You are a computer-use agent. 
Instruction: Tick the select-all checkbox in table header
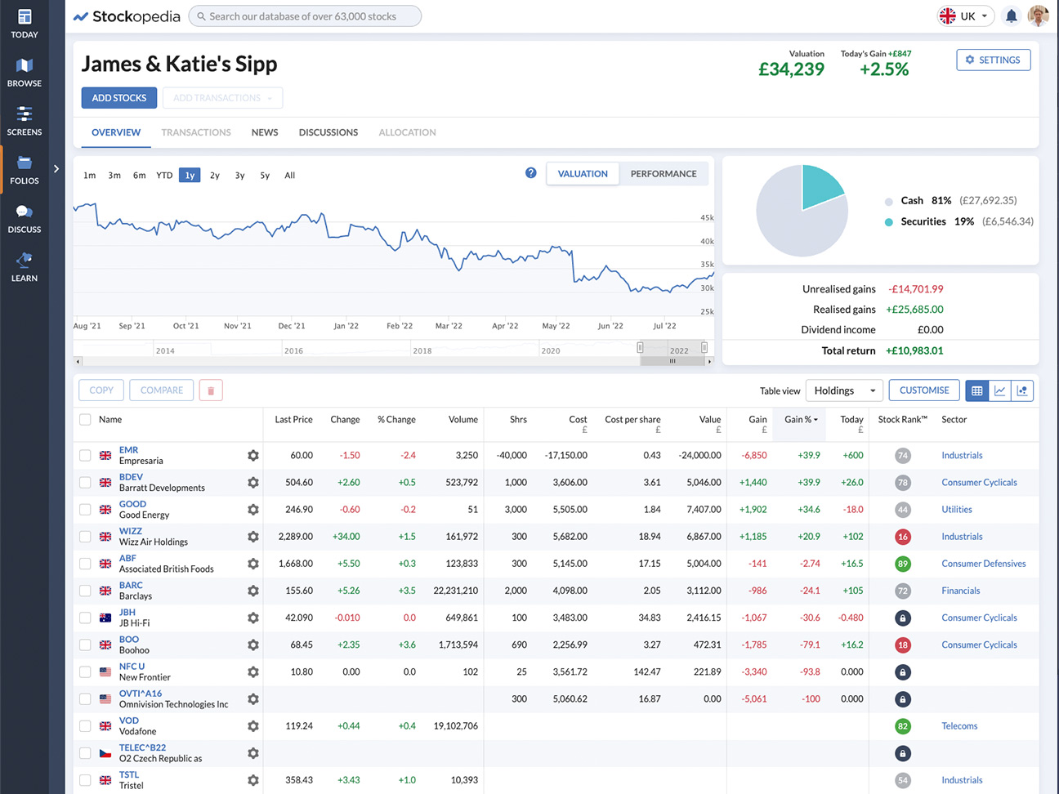click(x=85, y=420)
